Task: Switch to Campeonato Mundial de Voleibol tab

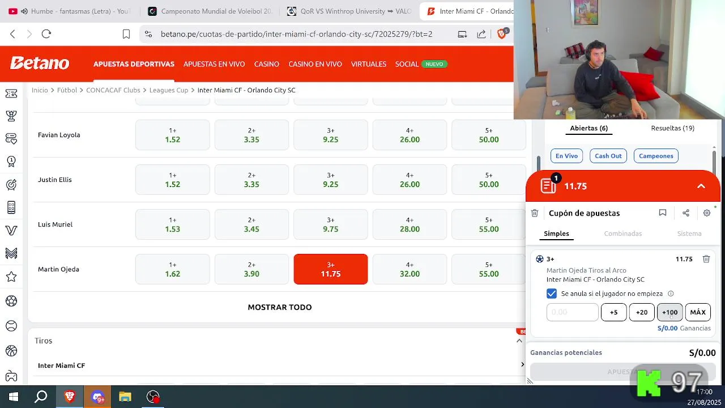Action: coord(210,11)
